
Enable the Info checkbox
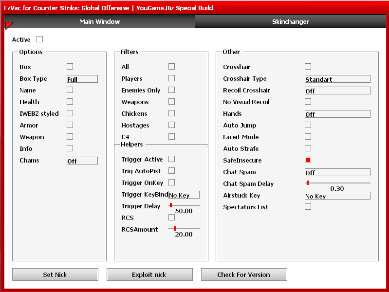70,148
